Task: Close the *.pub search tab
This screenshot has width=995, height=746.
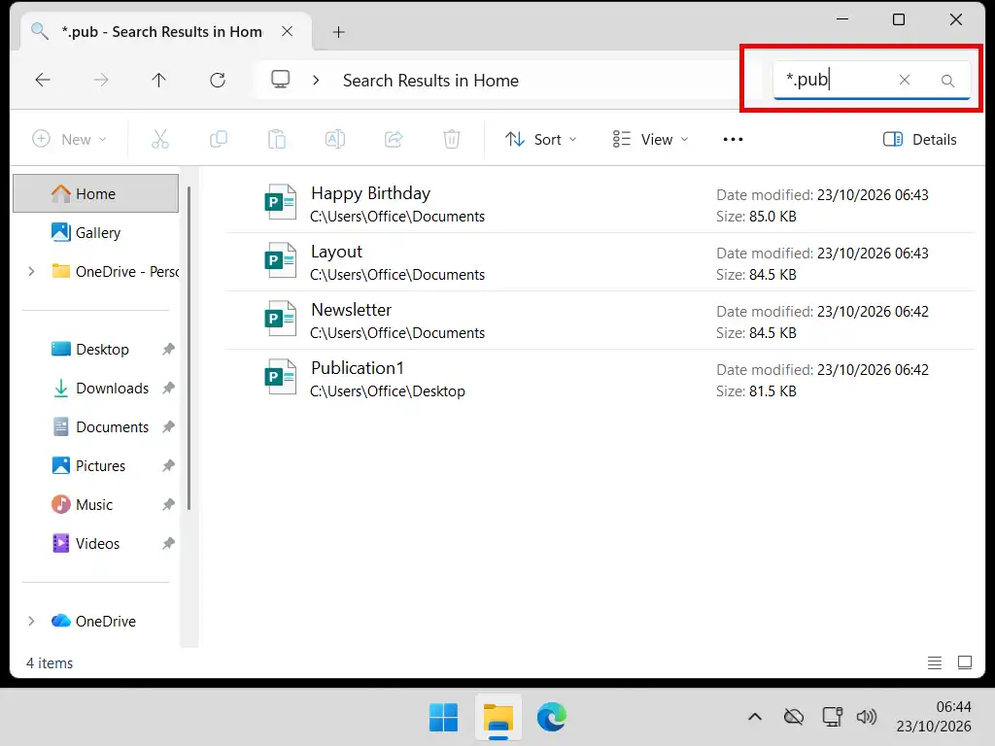Action: click(x=288, y=31)
